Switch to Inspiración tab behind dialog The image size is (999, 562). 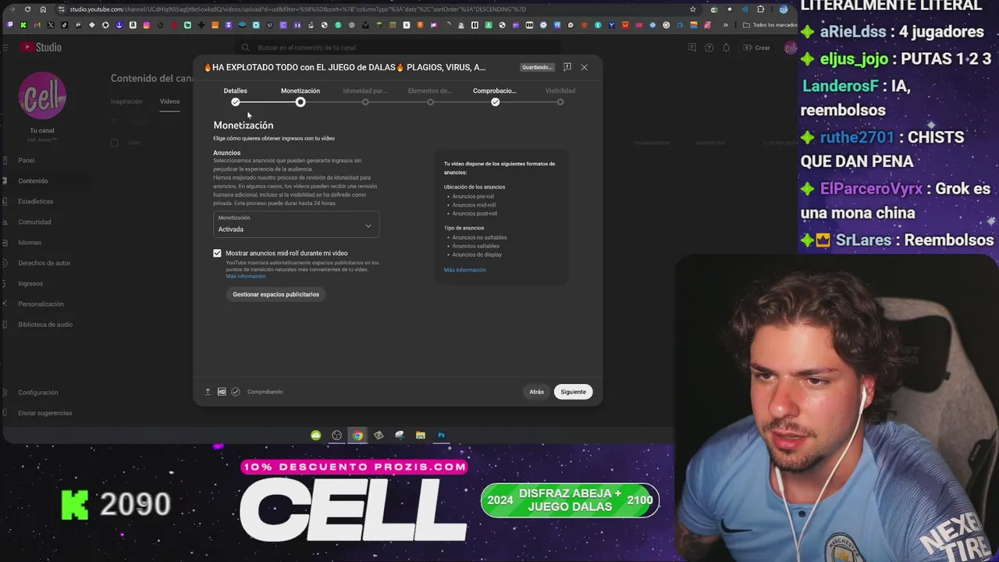(x=126, y=101)
